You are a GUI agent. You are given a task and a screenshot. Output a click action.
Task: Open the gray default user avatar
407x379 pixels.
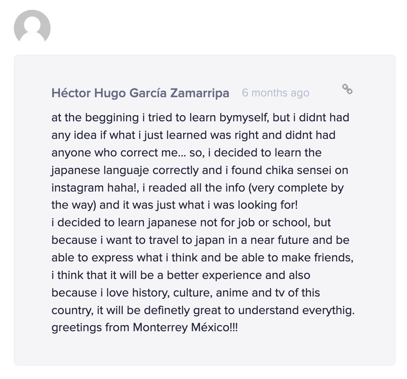pos(32,28)
